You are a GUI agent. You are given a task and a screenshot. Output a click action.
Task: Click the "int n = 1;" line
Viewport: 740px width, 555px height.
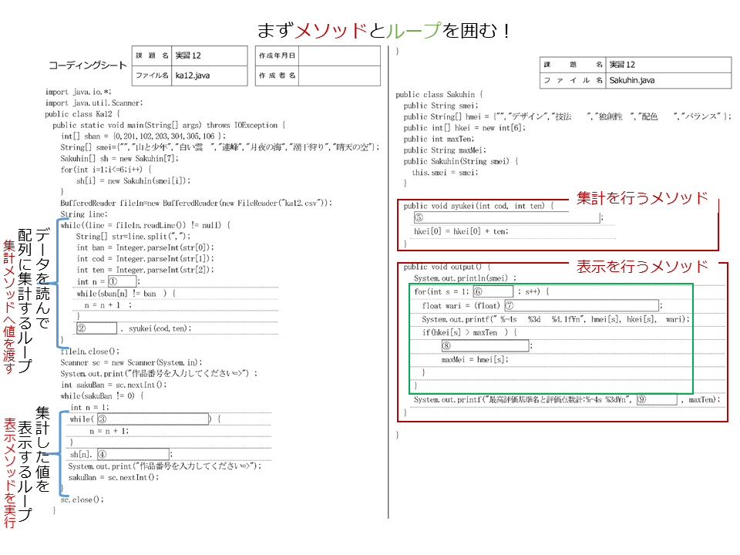(x=89, y=407)
